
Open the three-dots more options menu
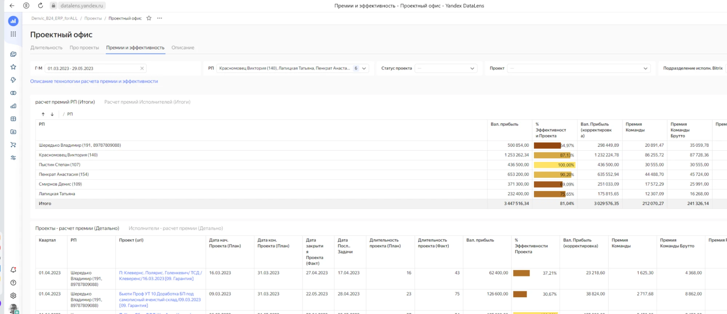tap(160, 18)
